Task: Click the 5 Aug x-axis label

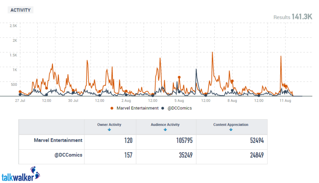Action: coord(179,101)
